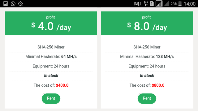This screenshot has height=111, width=198.
Task: Tap In stock label on left card
Action: click(x=51, y=76)
